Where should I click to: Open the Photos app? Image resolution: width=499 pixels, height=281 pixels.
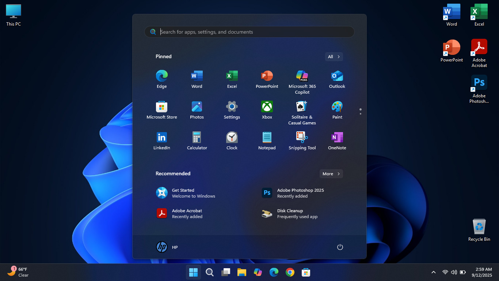197,110
